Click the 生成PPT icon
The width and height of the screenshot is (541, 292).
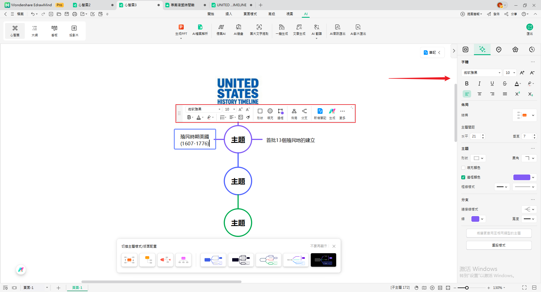(x=181, y=27)
